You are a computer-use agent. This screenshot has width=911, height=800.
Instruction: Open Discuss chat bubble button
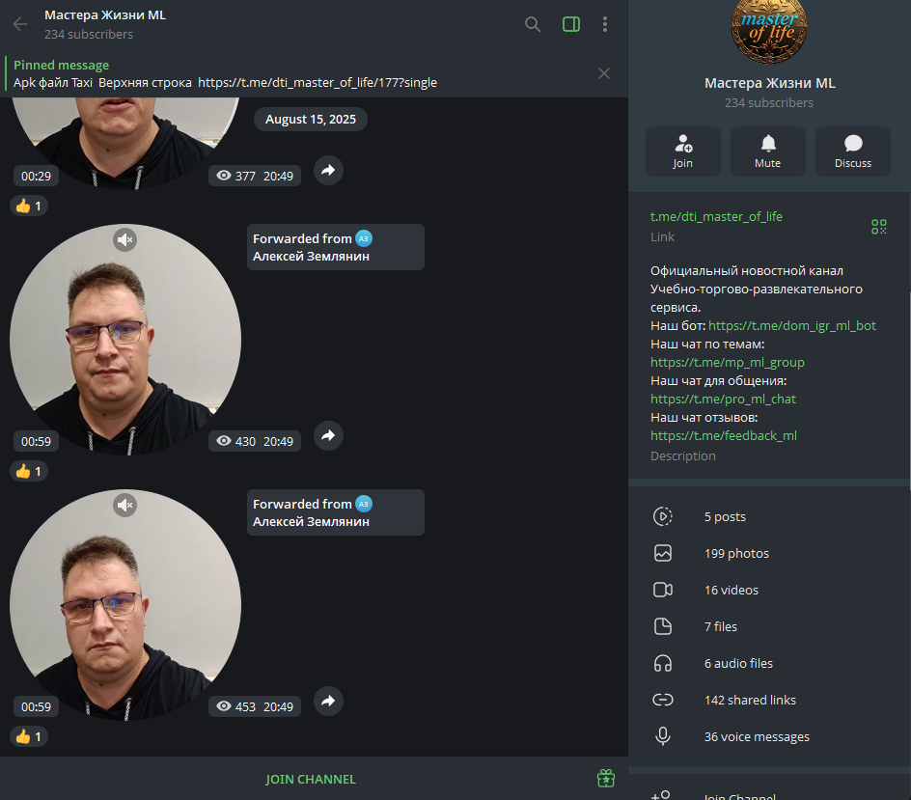coord(852,152)
